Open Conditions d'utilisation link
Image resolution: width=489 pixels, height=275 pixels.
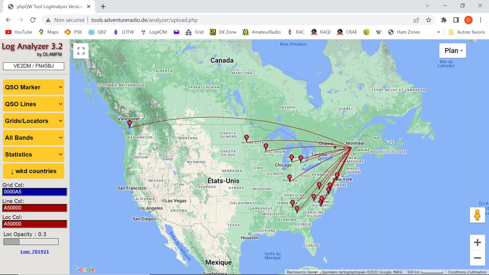click(467, 272)
